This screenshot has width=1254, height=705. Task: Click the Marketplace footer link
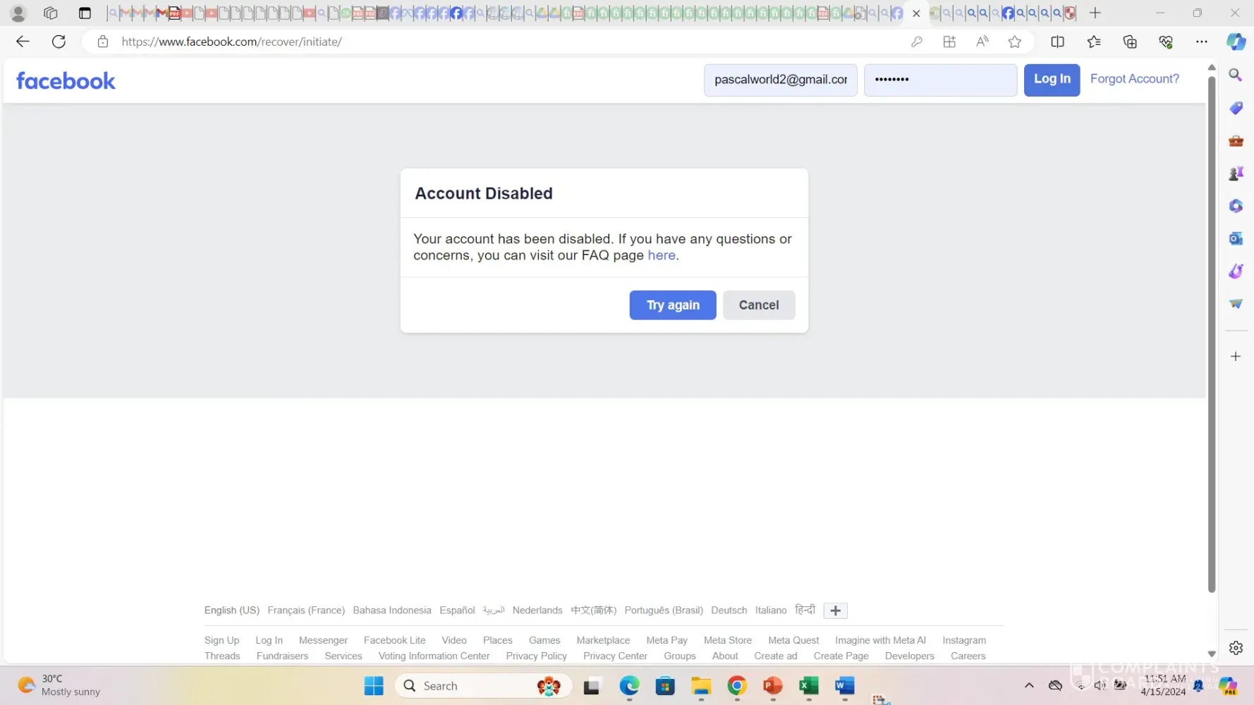pyautogui.click(x=603, y=640)
